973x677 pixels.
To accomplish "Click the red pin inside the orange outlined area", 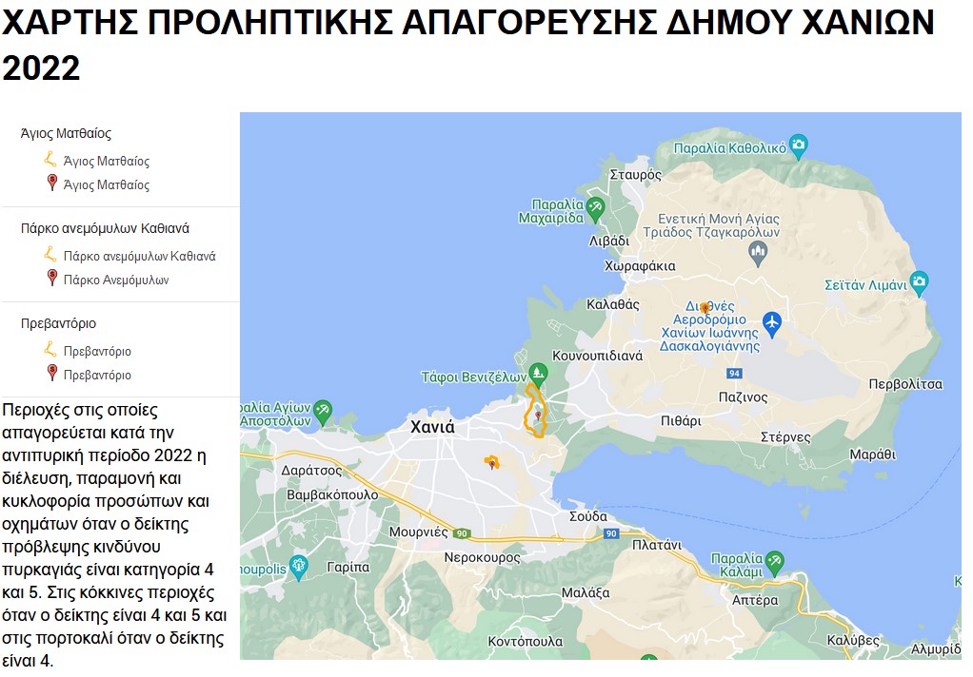I will pos(538,415).
